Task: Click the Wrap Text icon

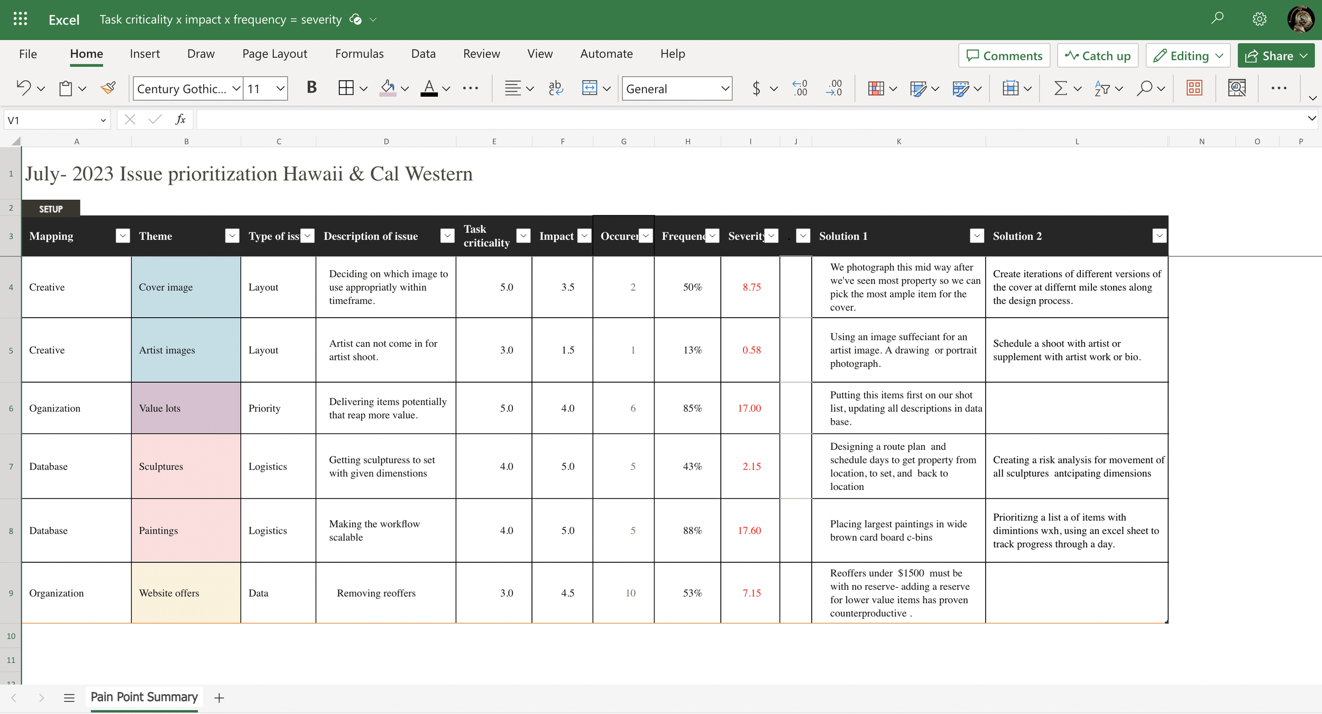Action: (555, 88)
